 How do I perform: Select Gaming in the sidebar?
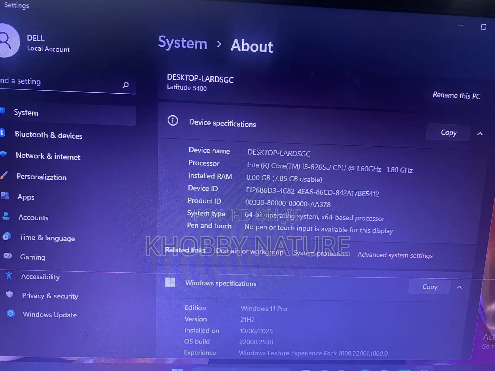coord(32,257)
